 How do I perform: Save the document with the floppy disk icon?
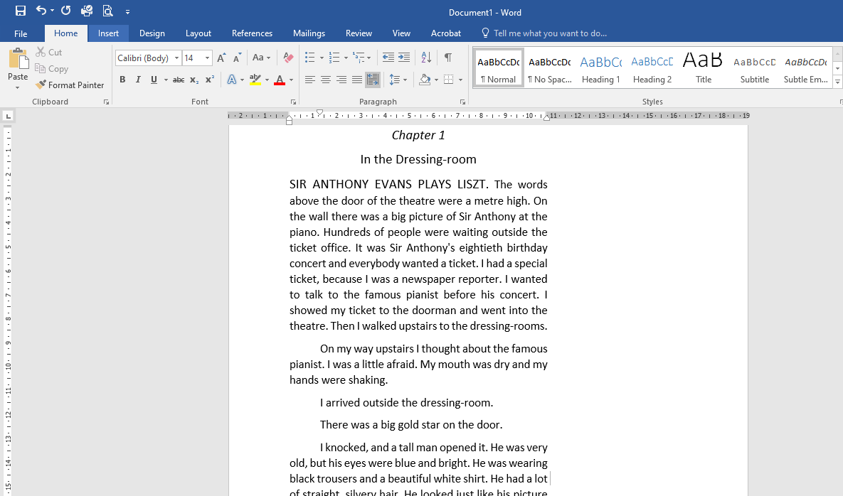21,11
